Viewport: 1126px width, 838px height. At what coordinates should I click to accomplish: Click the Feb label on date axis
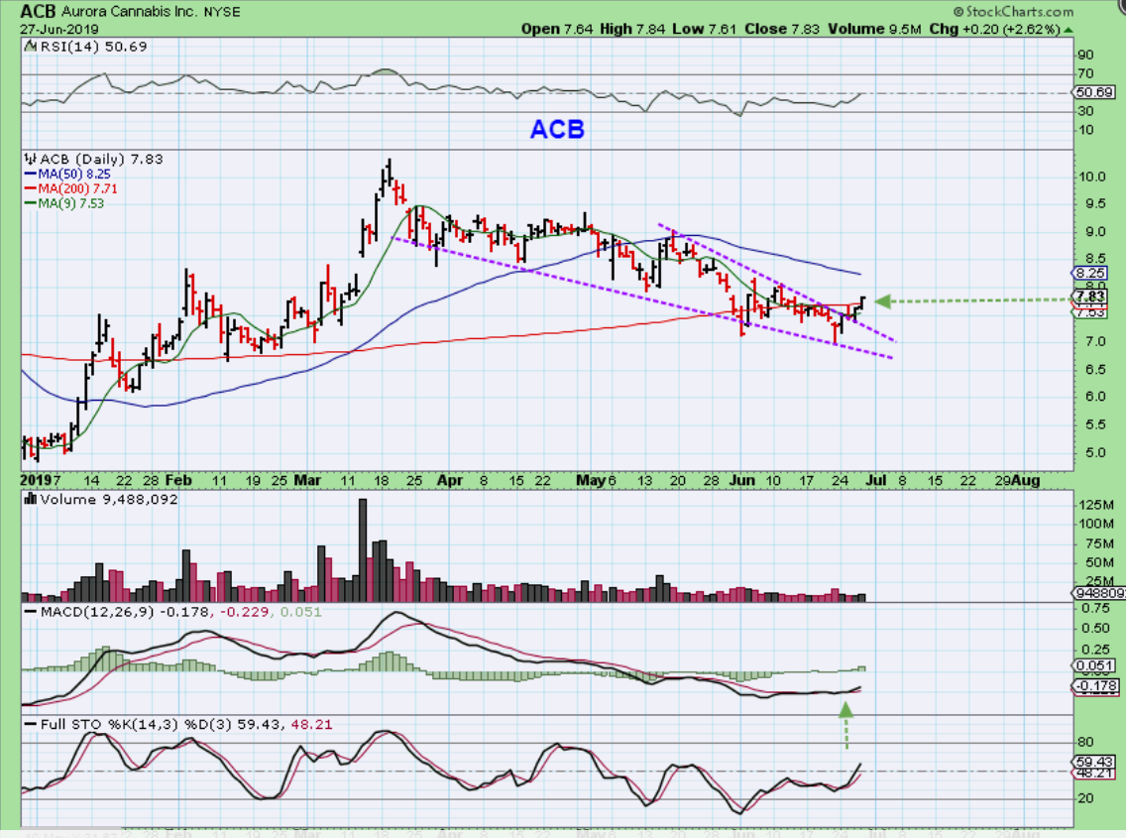click(178, 480)
